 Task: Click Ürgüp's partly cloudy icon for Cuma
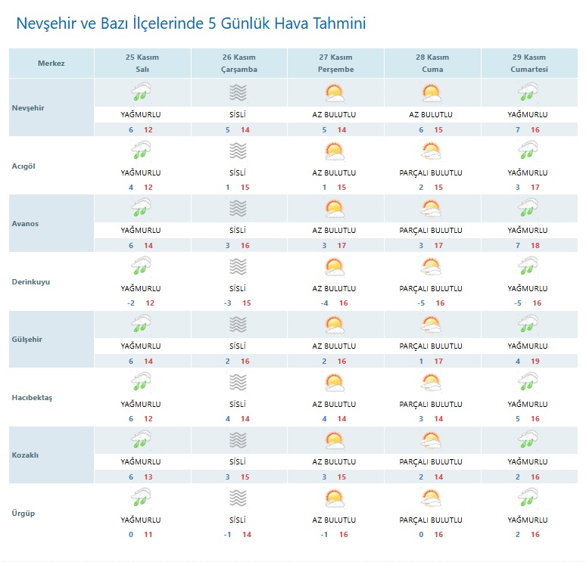(432, 498)
